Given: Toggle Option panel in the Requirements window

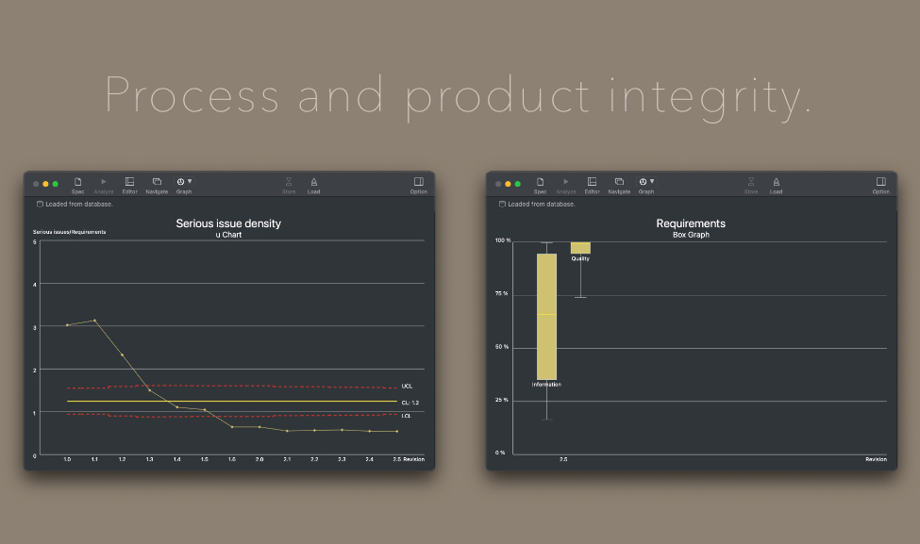Looking at the screenshot, I should [880, 182].
